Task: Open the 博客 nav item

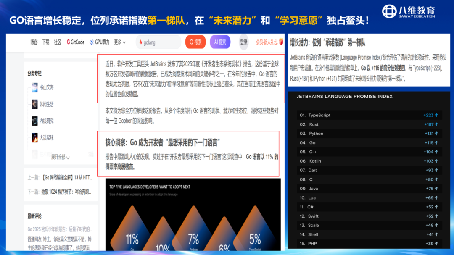Action: (x=34, y=42)
